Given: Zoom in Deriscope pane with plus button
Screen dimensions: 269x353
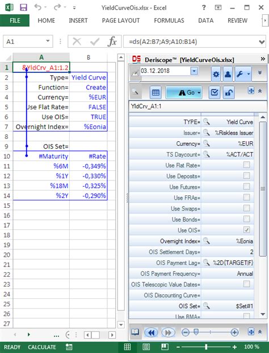Looking at the screenshot, I should point(234,333).
